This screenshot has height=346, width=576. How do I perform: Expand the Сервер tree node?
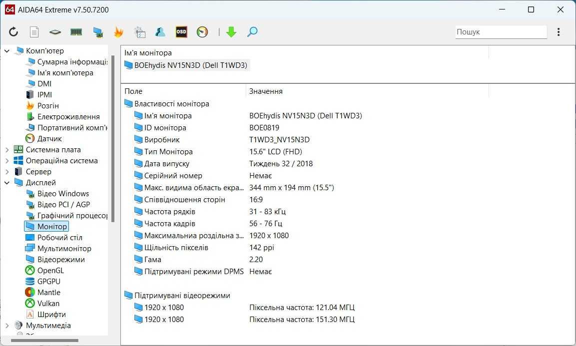[7, 172]
